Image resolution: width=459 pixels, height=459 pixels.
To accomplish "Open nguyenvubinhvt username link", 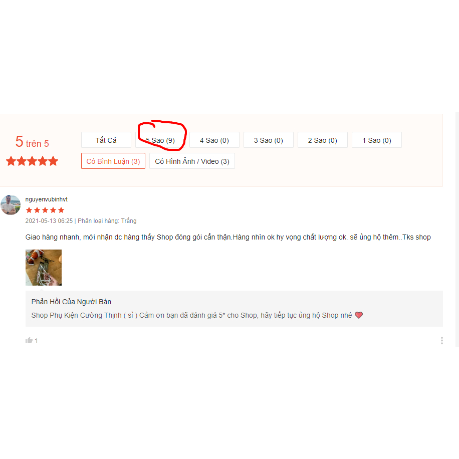I will coord(46,199).
